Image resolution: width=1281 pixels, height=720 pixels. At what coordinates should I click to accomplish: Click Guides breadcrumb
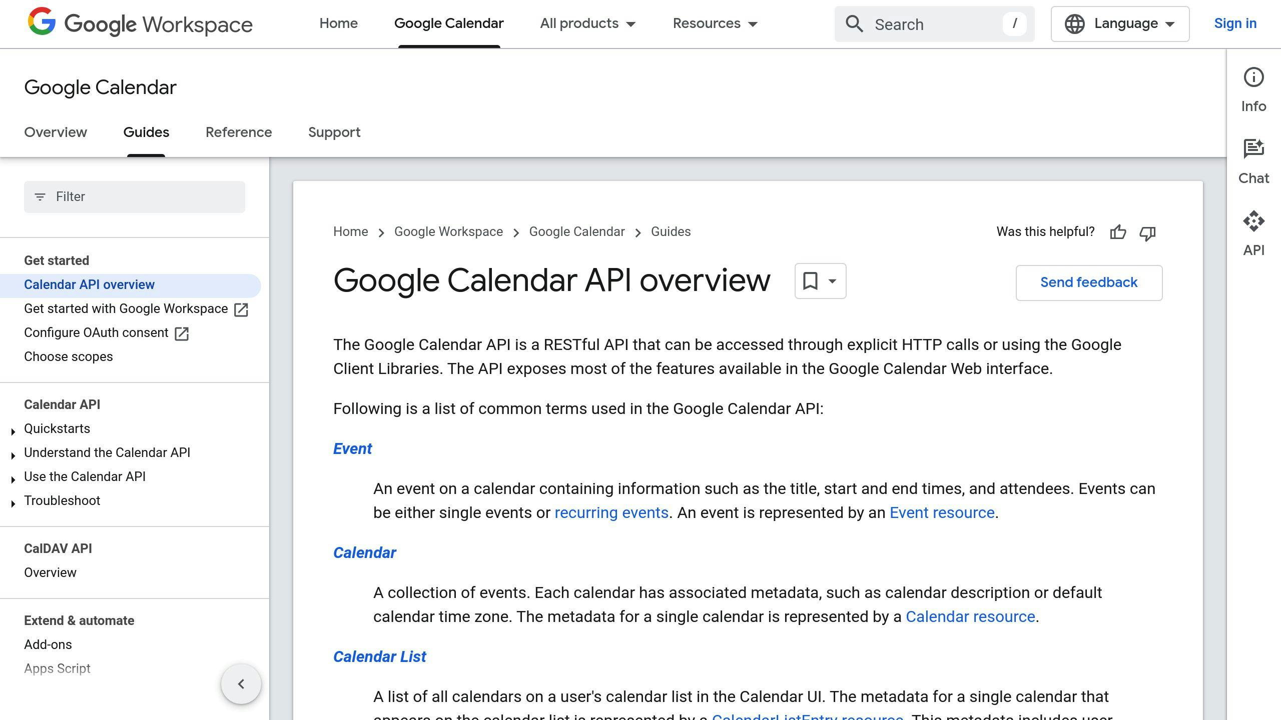pyautogui.click(x=671, y=232)
